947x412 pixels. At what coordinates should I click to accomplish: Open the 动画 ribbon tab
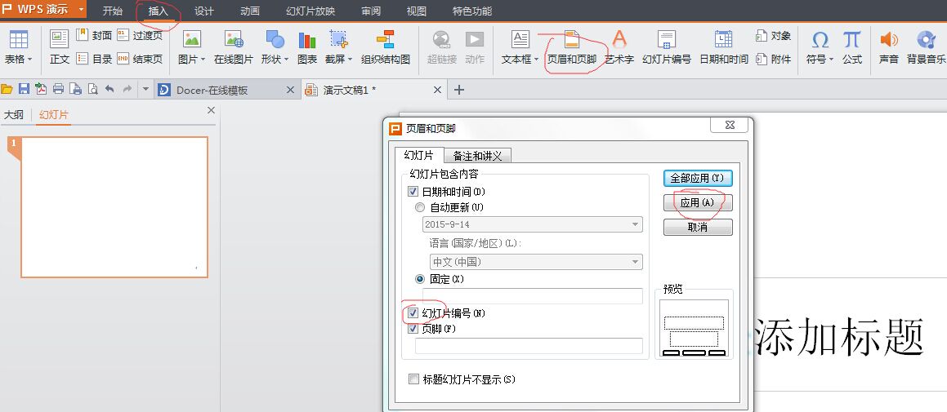click(249, 11)
